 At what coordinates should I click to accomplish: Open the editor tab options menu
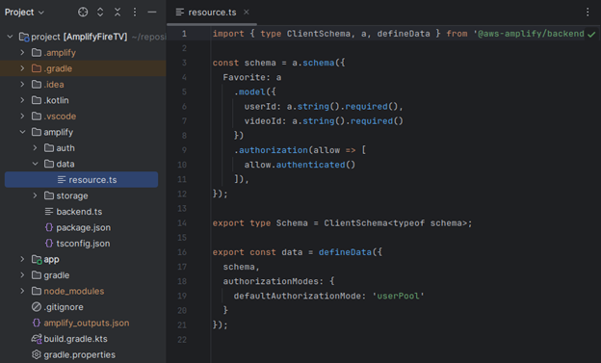point(588,13)
